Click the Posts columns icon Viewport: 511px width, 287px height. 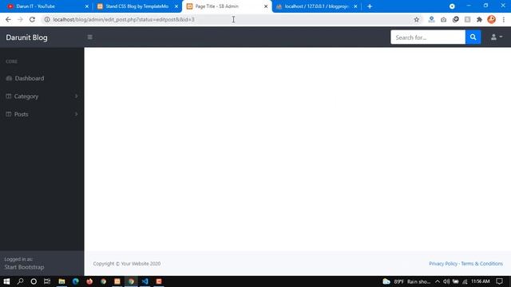point(9,114)
